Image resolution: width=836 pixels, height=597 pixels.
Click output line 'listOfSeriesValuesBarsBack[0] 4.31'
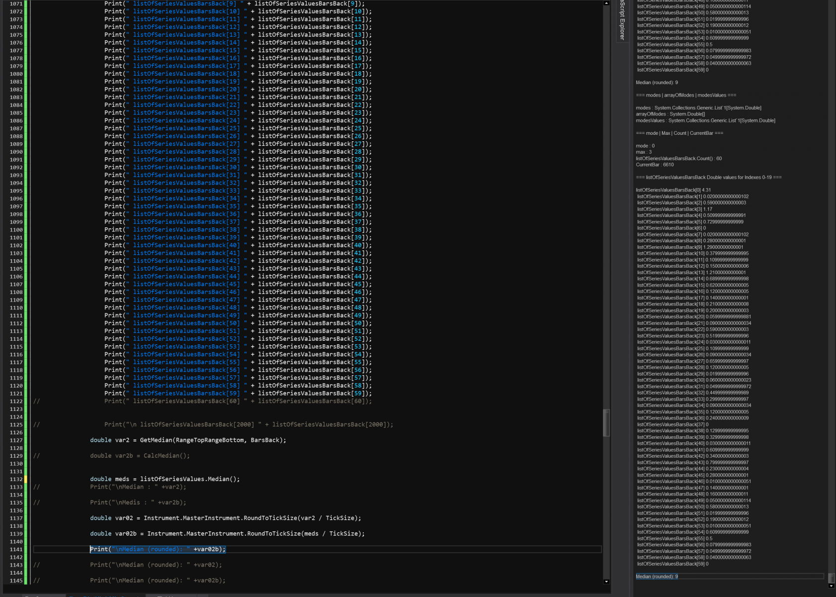click(x=673, y=190)
